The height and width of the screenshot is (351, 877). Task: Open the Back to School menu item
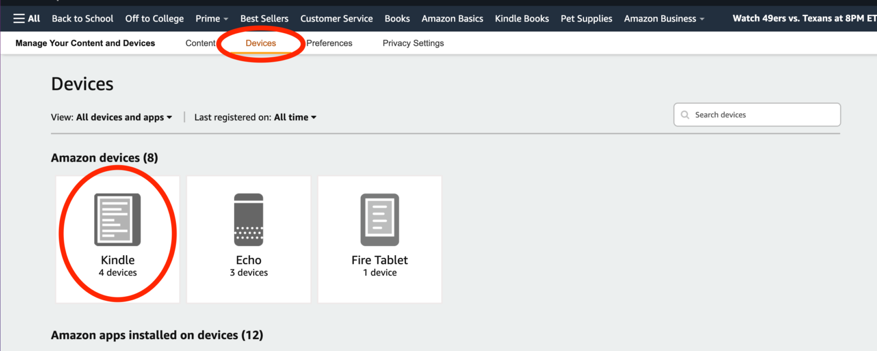click(82, 18)
